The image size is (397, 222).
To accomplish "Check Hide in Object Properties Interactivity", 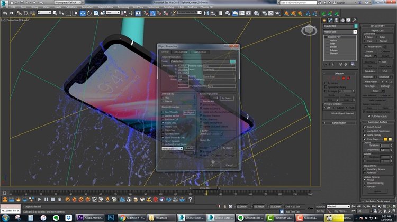I will pyautogui.click(x=164, y=98).
